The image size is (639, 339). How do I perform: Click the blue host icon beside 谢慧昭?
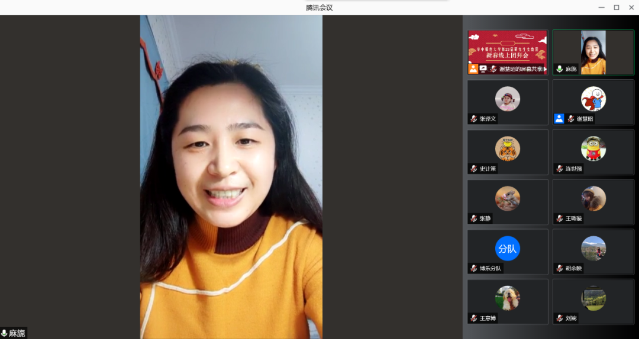point(559,119)
